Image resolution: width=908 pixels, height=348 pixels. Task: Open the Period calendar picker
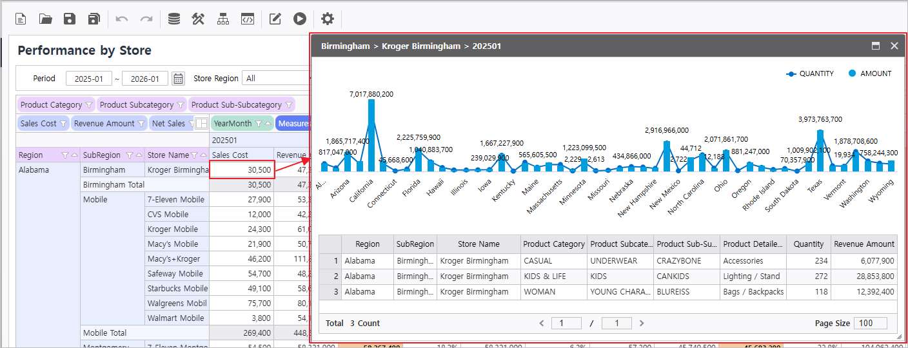[x=178, y=79]
